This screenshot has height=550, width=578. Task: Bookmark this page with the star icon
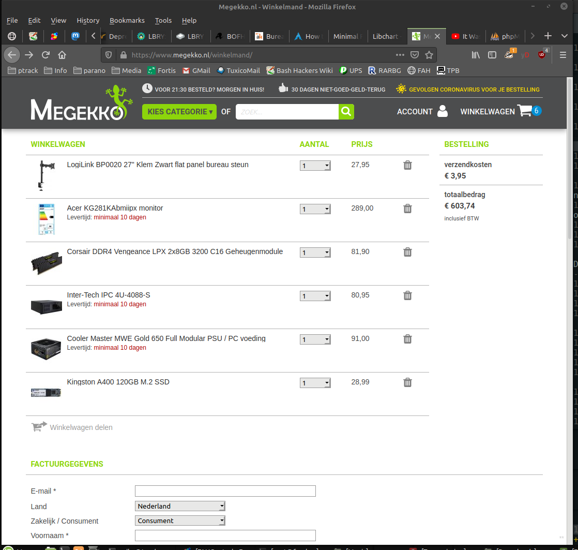click(x=429, y=55)
